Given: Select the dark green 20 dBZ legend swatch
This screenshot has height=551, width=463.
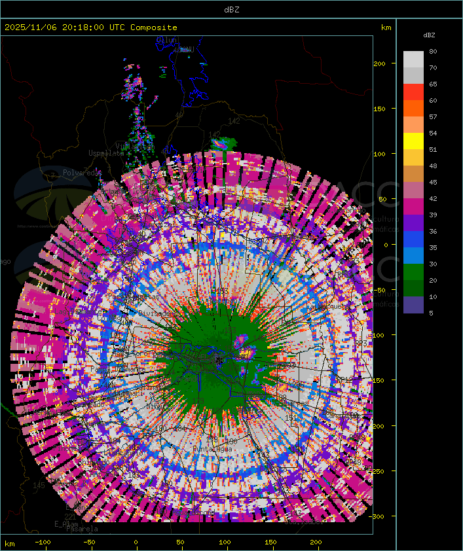Looking at the screenshot, I should (413, 288).
